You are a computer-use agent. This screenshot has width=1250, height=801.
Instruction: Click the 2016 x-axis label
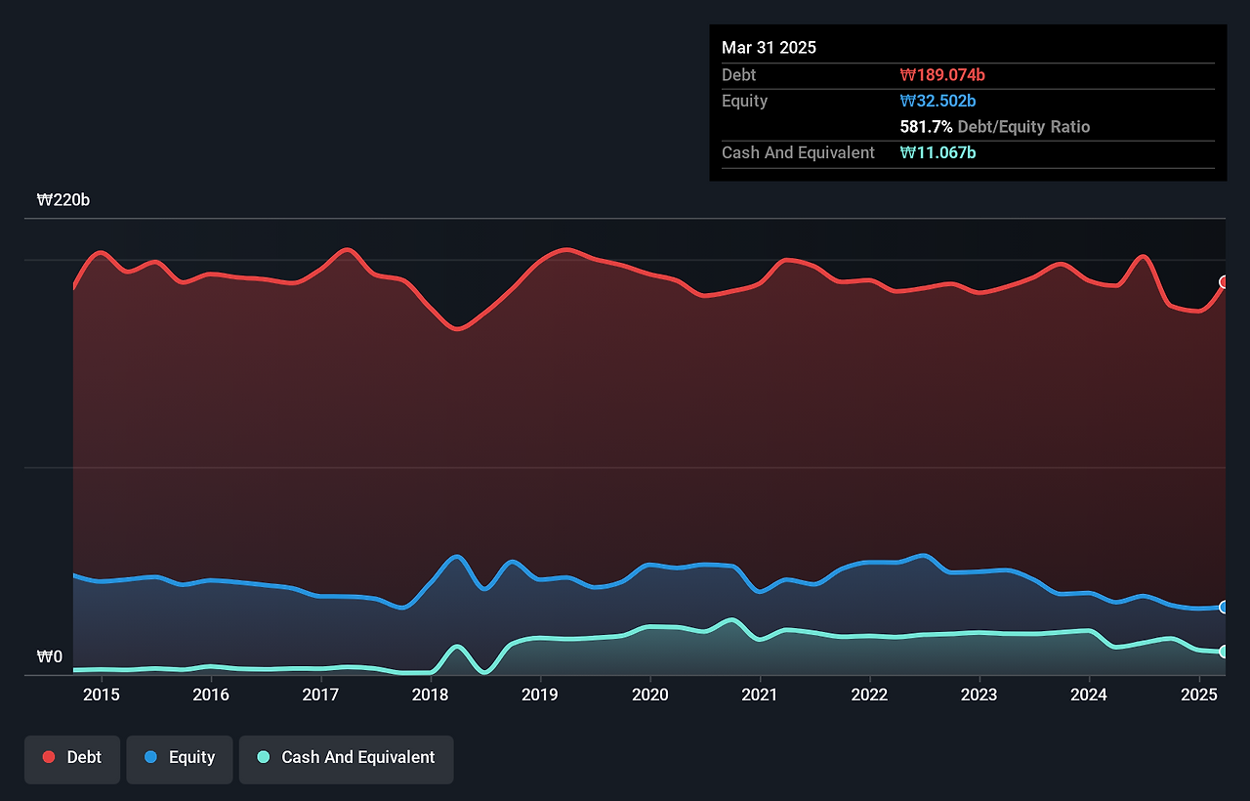point(211,695)
